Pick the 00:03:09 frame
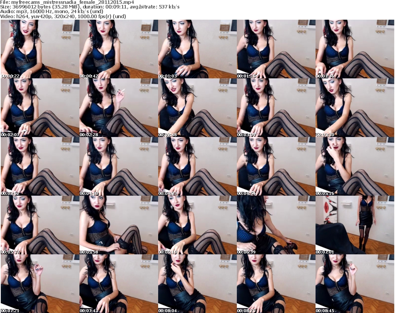395x313 pixels. tap(276, 108)
